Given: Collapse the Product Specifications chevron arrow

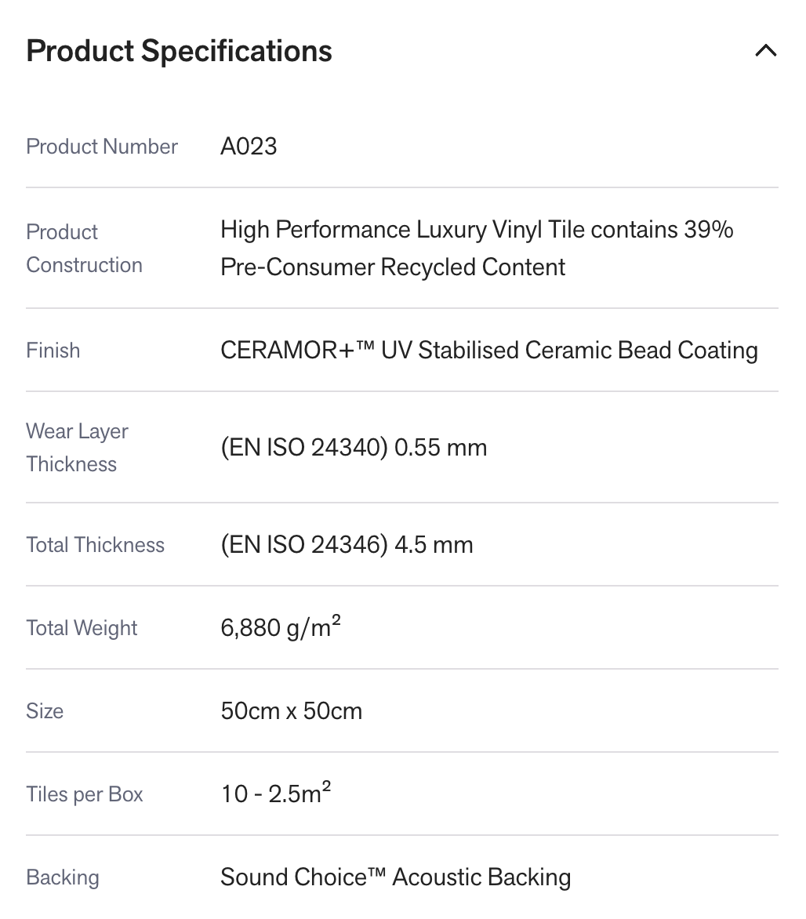Looking at the screenshot, I should (765, 51).
